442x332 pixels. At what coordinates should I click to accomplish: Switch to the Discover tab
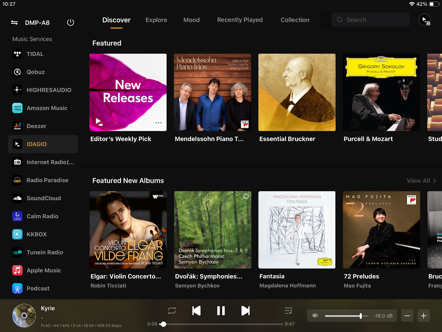[x=116, y=20]
